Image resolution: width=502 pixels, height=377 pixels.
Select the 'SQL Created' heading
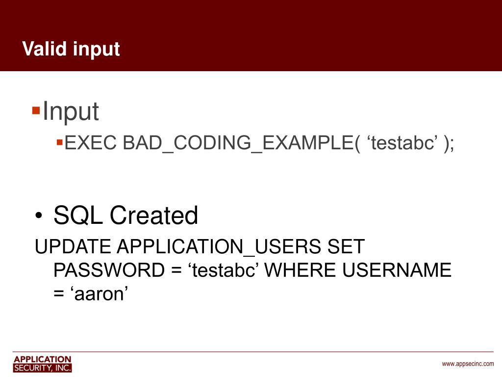[126, 215]
